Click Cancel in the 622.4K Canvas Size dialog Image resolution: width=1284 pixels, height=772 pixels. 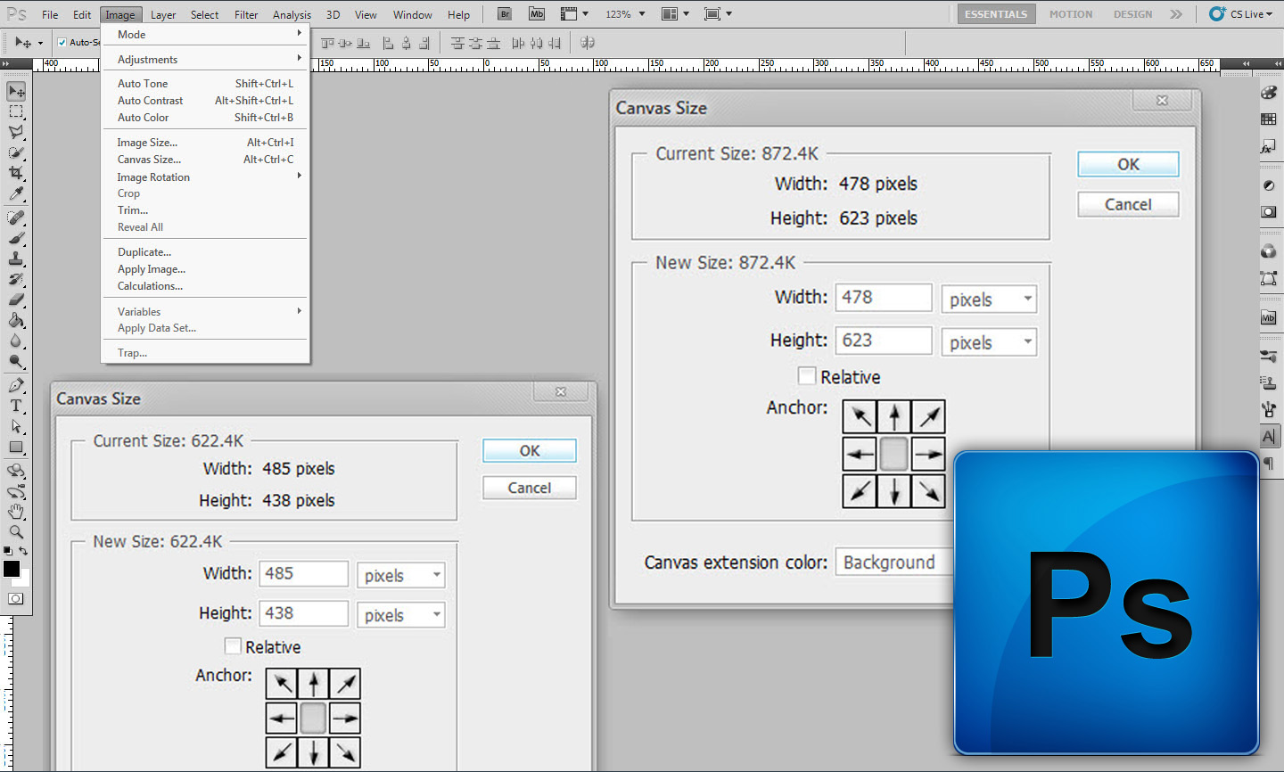(x=530, y=488)
